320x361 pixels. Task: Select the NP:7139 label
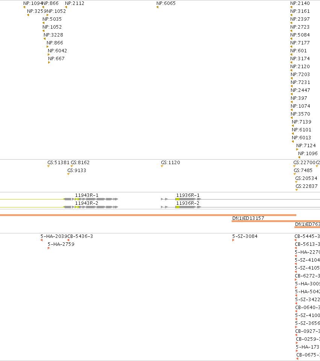(x=302, y=122)
